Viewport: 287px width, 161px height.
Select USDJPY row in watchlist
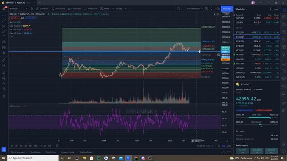tap(257, 23)
